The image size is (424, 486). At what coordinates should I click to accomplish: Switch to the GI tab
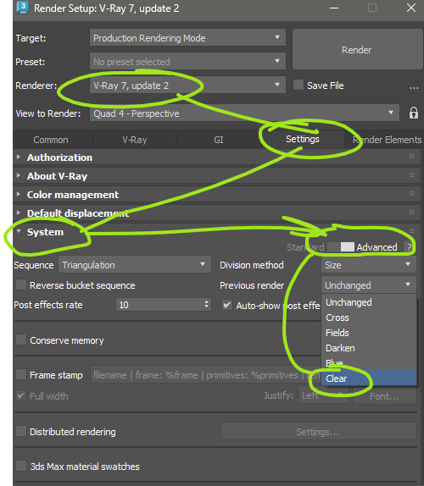219,140
